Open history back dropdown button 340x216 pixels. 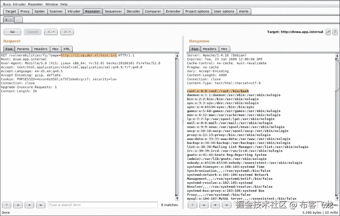coord(51,32)
